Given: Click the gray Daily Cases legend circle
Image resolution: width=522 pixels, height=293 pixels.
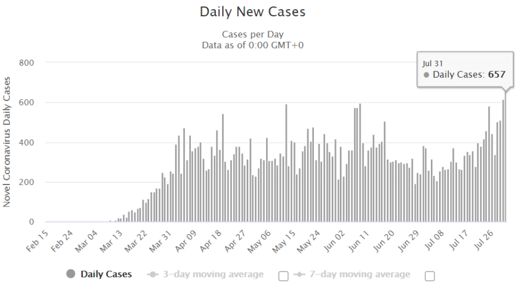Looking at the screenshot, I should [71, 274].
